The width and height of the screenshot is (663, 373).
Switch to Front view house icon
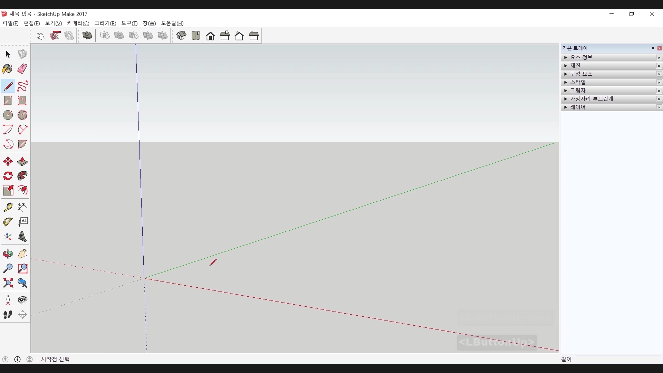[210, 36]
